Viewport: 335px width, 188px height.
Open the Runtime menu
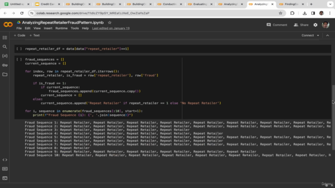[61, 28]
